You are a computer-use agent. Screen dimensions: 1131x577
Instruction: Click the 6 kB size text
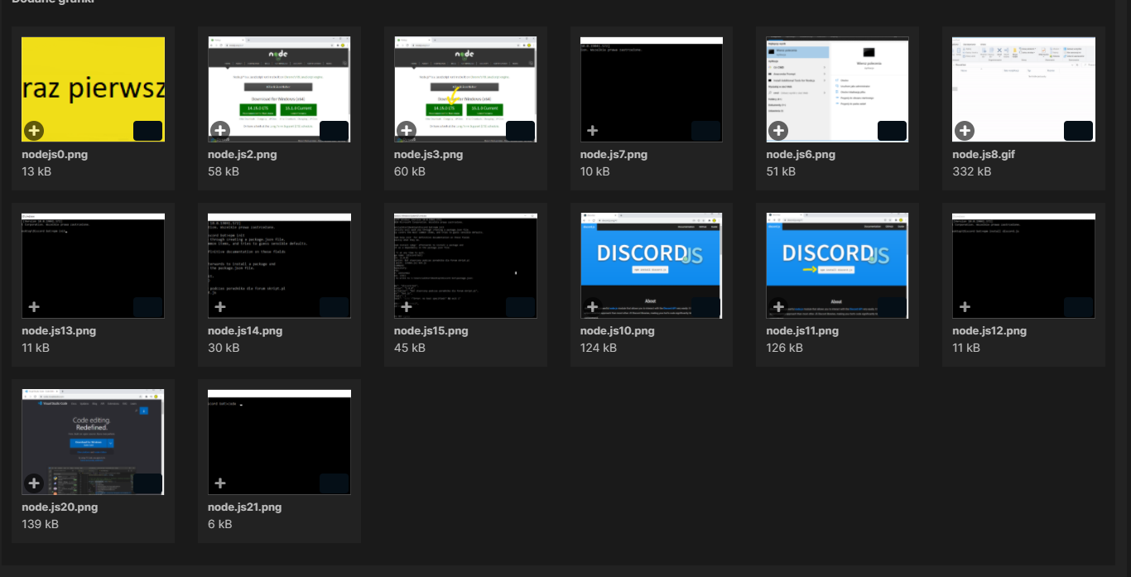219,524
